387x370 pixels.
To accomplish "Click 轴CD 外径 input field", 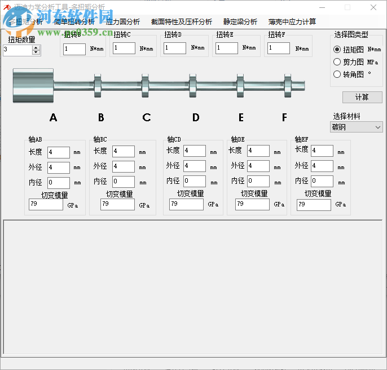I will pos(195,166).
